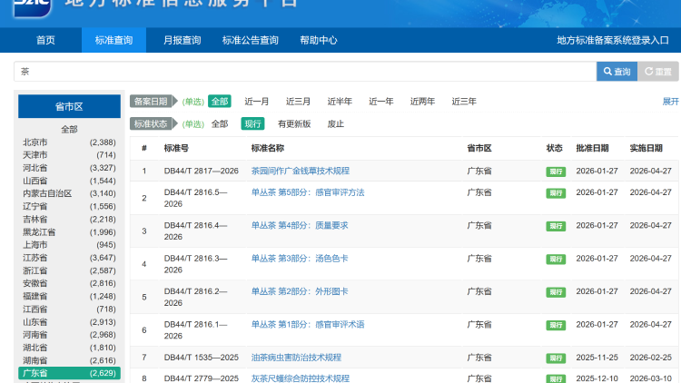This screenshot has width=681, height=383.
Task: Expand filters with 展开 link
Action: point(670,102)
